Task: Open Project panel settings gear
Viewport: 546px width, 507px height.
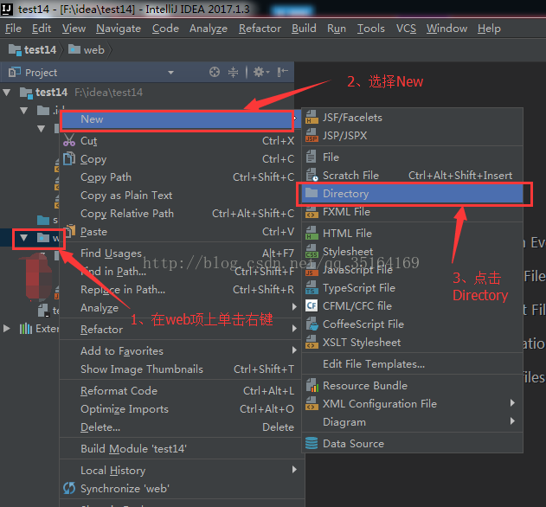Action: point(260,72)
